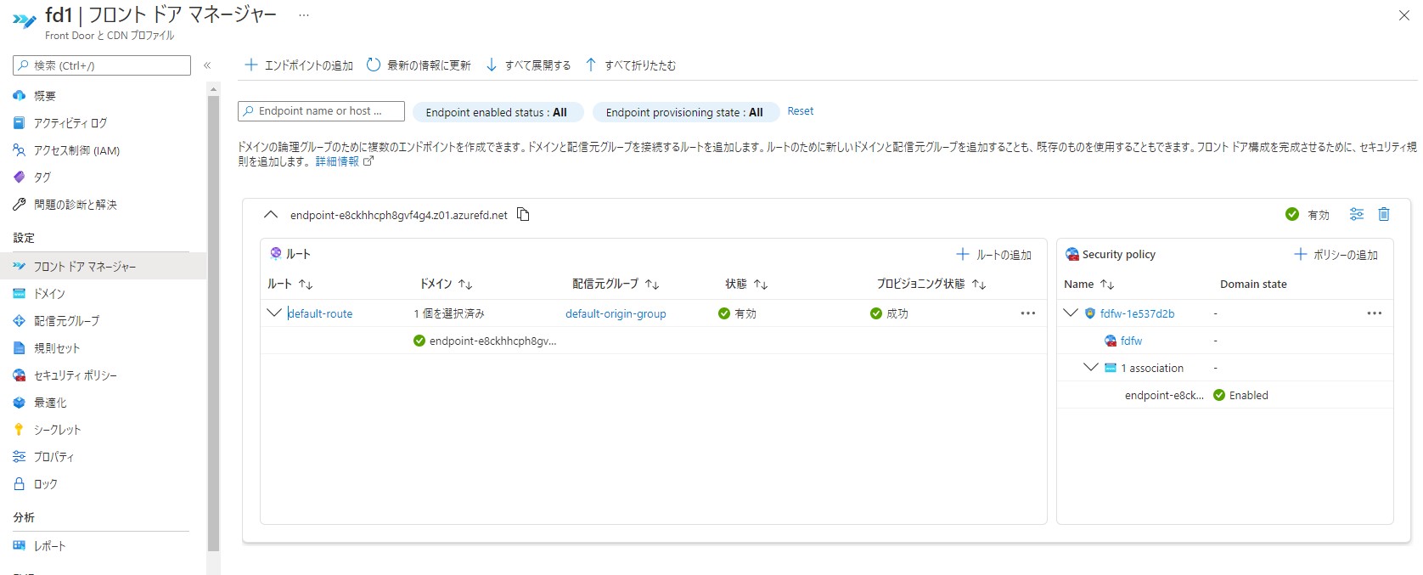Open ellipsis menu for default-route row
This screenshot has width=1423, height=575.
click(x=1027, y=313)
